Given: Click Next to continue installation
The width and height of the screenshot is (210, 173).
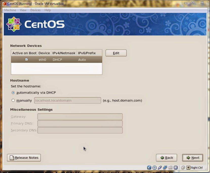Looking at the screenshot, I should point(193,158).
